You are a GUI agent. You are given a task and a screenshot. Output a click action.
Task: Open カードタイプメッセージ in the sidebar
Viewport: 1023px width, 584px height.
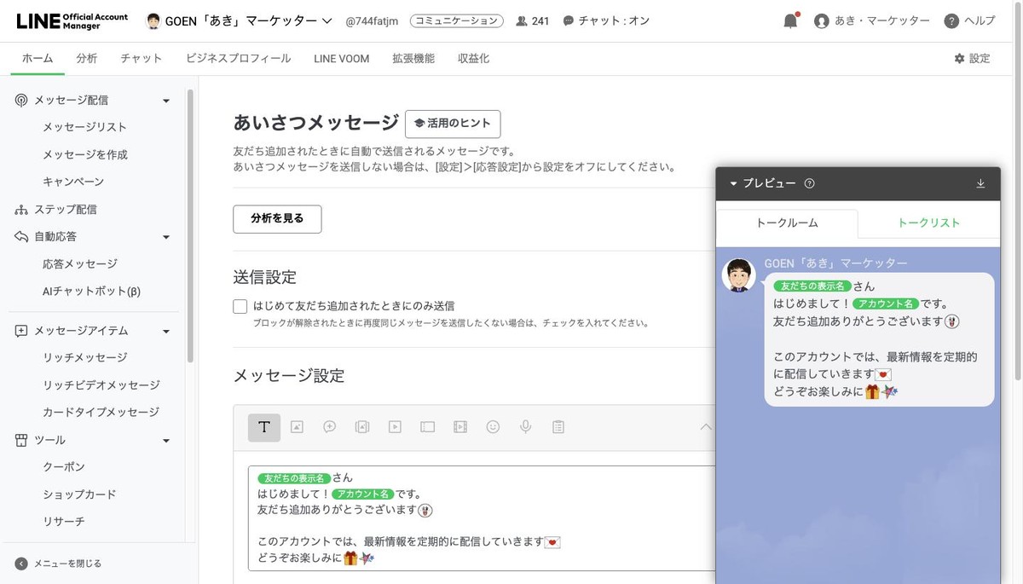pos(101,413)
